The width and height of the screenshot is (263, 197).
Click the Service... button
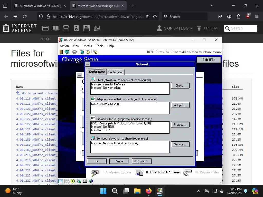(x=180, y=144)
